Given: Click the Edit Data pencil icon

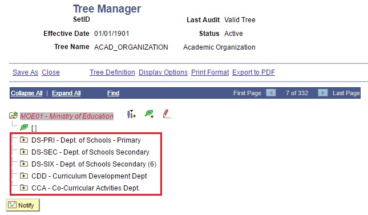Looking at the screenshot, I should click(x=167, y=114).
